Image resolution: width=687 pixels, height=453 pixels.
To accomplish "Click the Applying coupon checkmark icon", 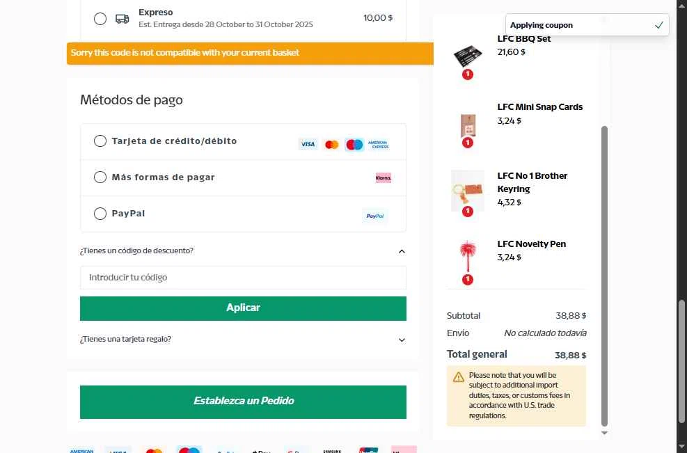I will coord(658,25).
